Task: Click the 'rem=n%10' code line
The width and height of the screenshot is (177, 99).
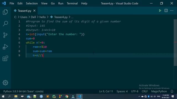Action: pos(40,47)
